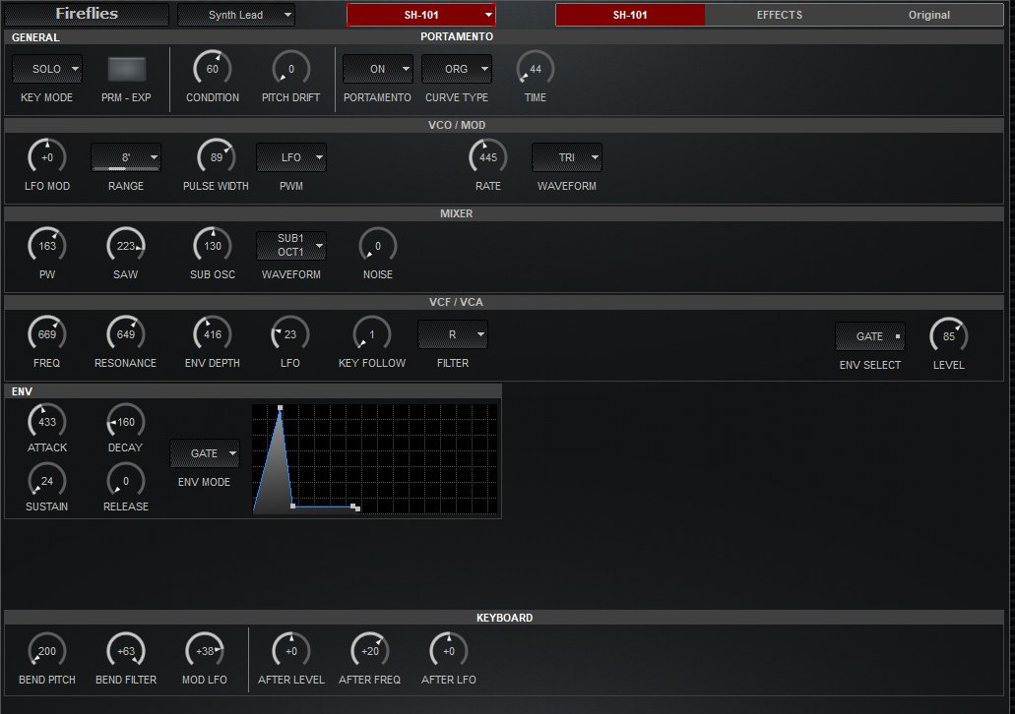Click the LFO RATE knob at 445

coord(488,157)
